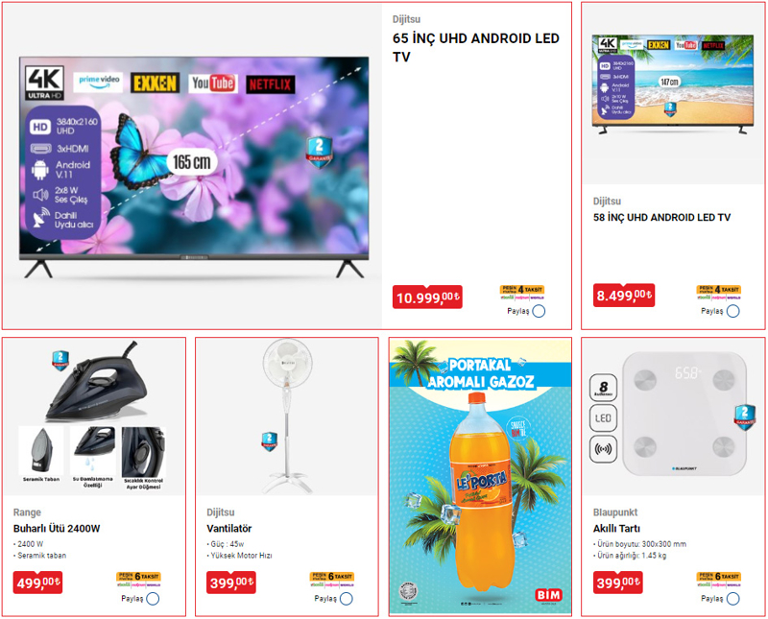768x619 pixels.
Task: Click the 499,00 price tag on the iron
Action: [x=37, y=583]
